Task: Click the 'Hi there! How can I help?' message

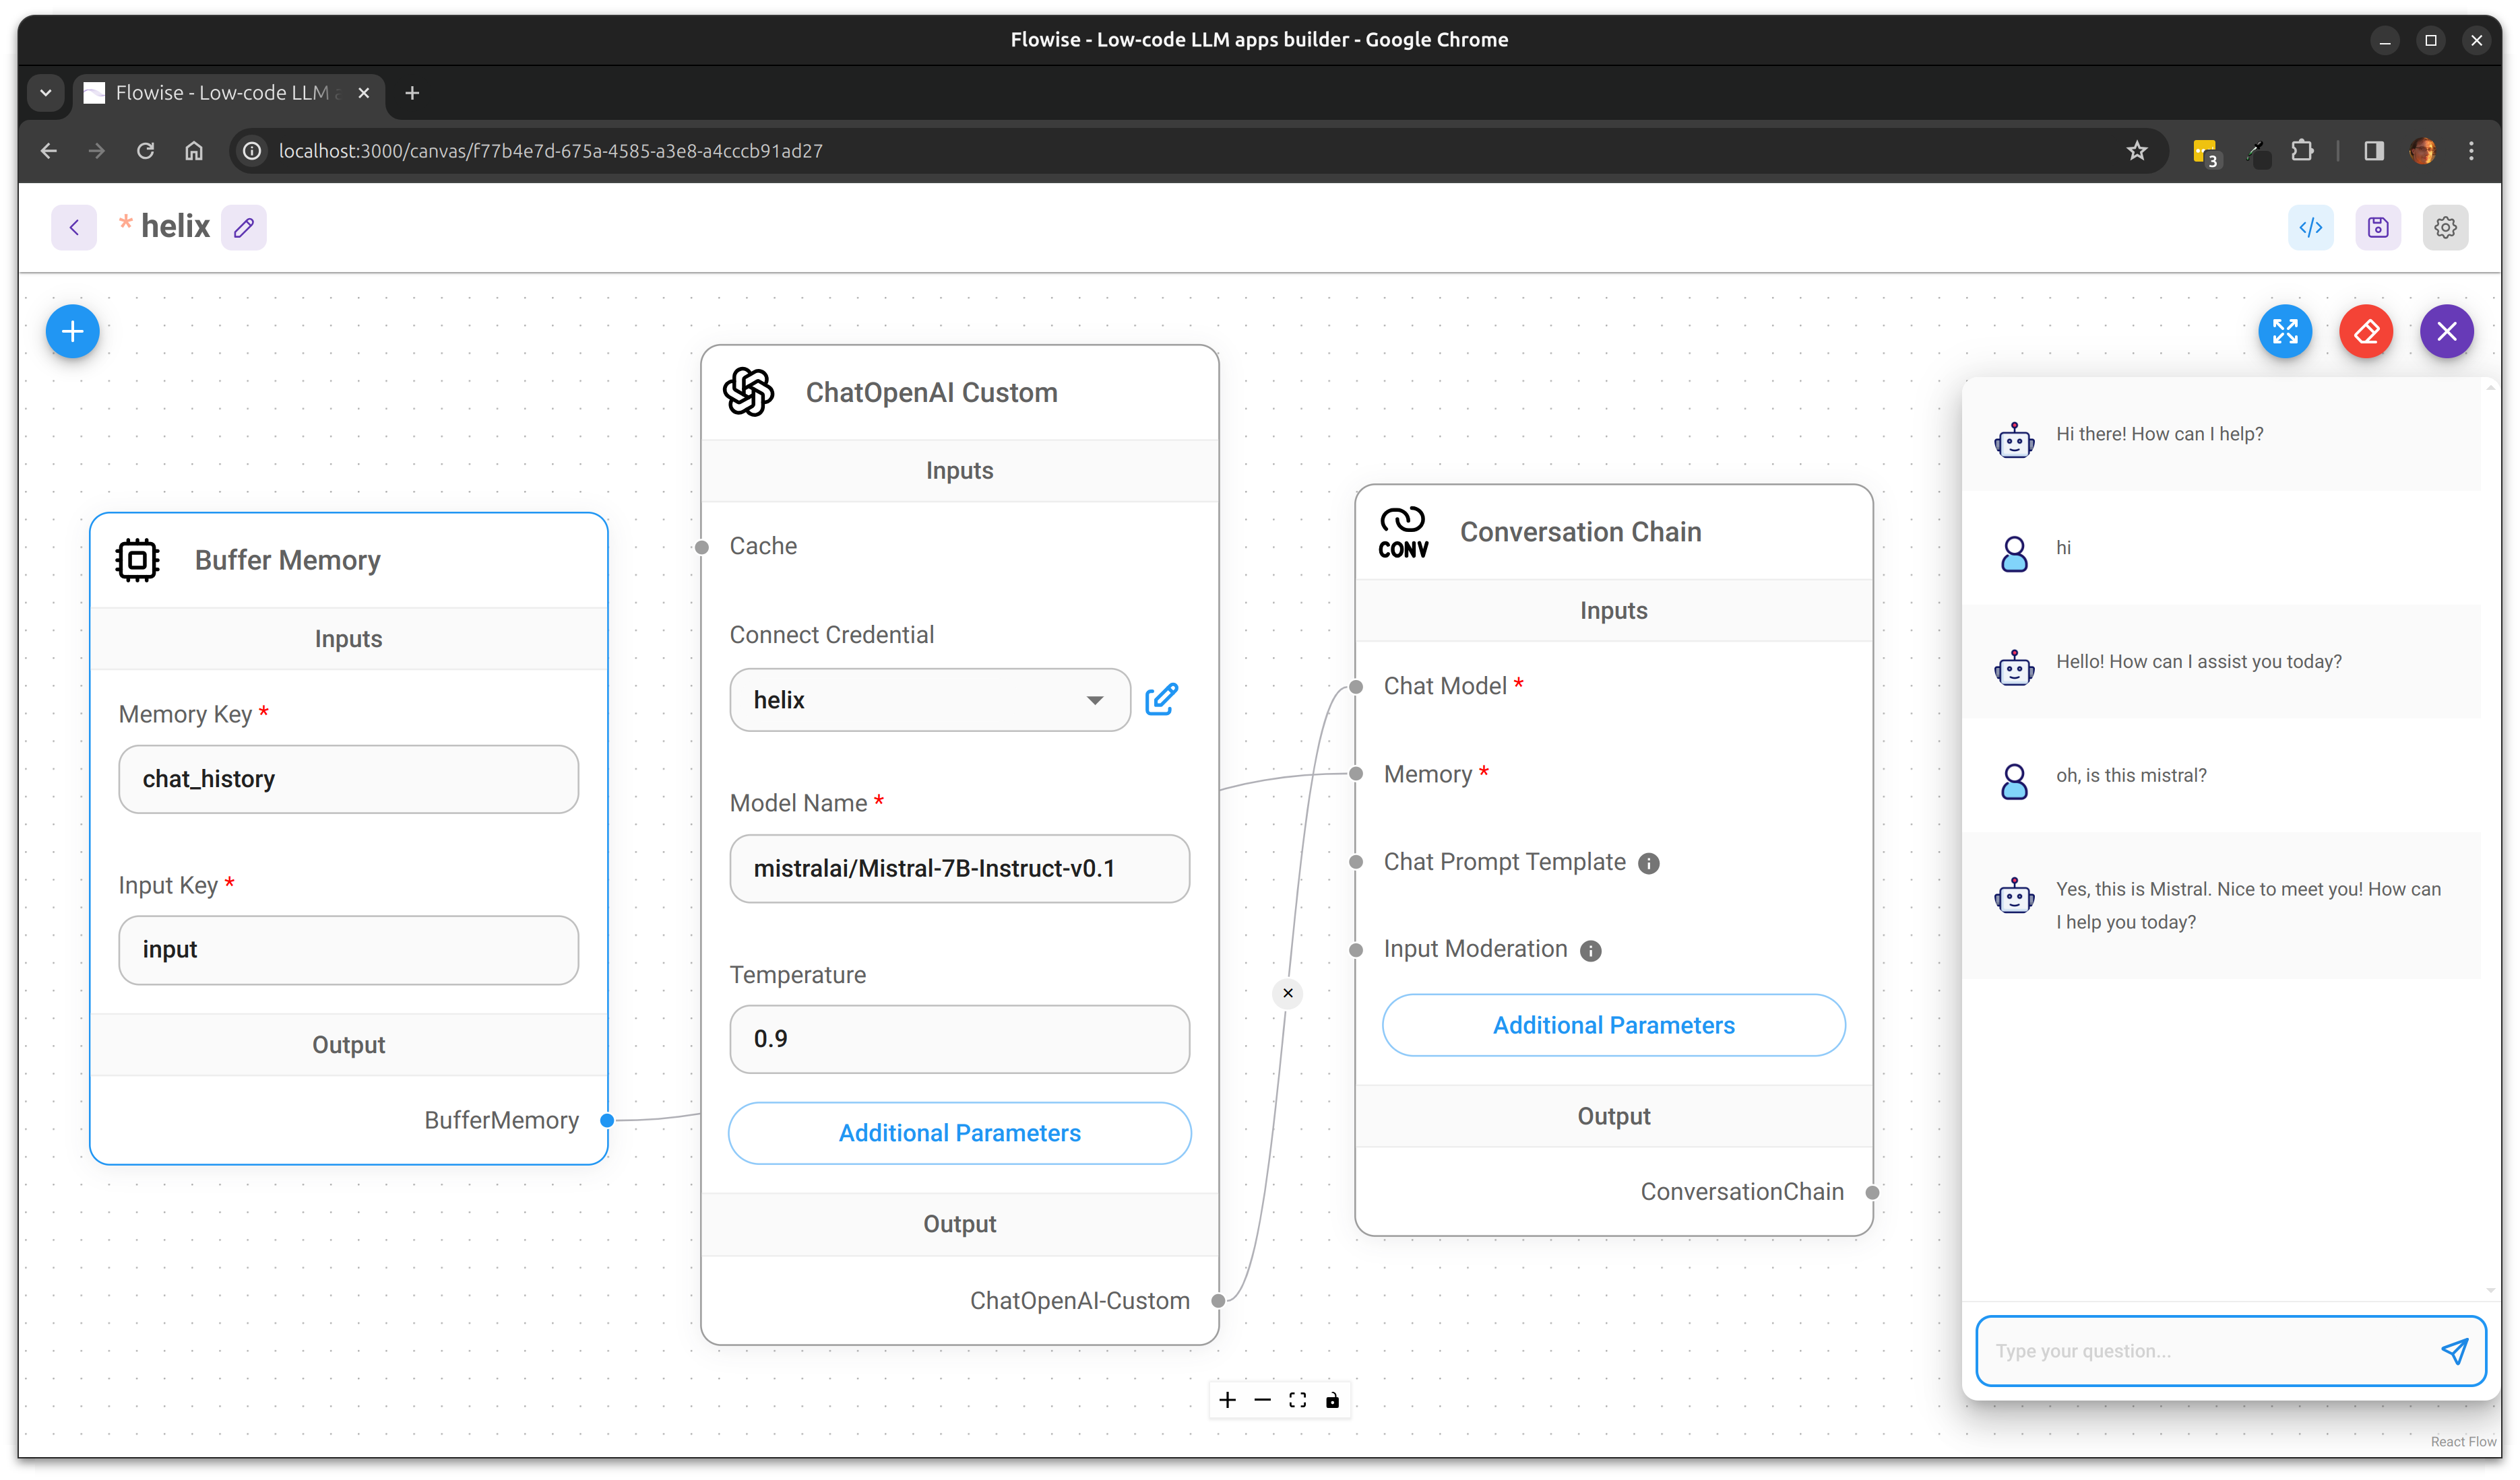Action: [2159, 434]
